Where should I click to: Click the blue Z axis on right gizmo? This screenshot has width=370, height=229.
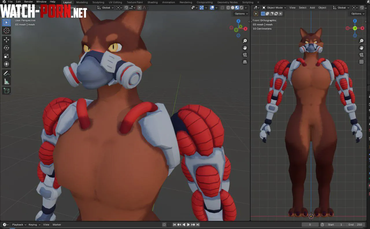[x=355, y=21]
